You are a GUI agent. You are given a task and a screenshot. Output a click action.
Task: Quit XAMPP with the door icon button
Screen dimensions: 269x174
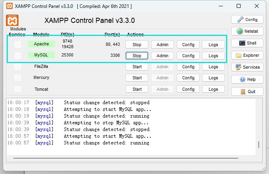coord(247,92)
